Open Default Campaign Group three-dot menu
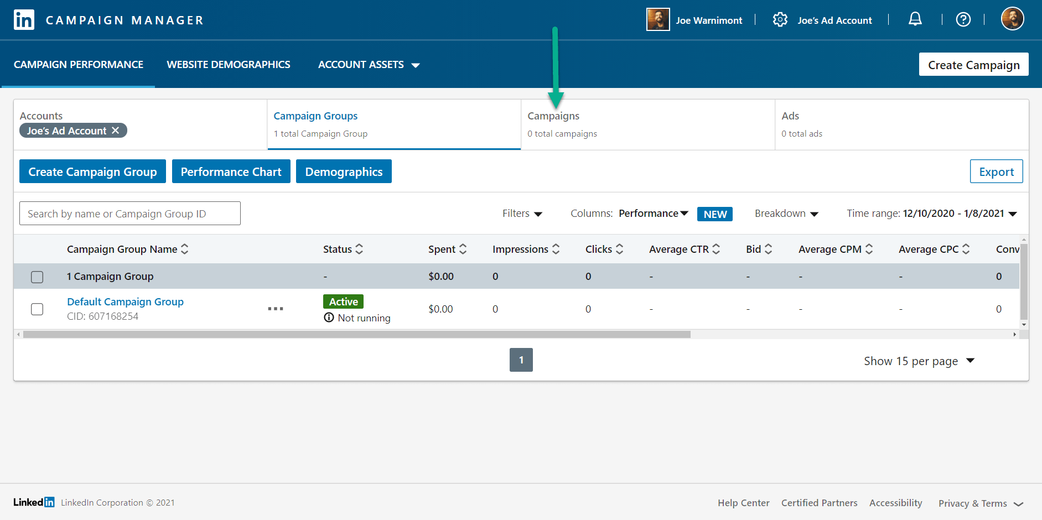 276,309
